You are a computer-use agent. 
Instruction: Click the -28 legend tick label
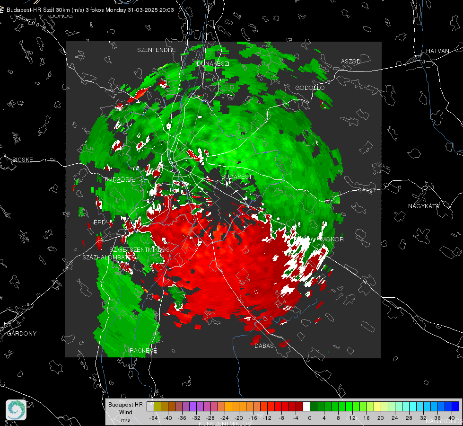(210, 418)
